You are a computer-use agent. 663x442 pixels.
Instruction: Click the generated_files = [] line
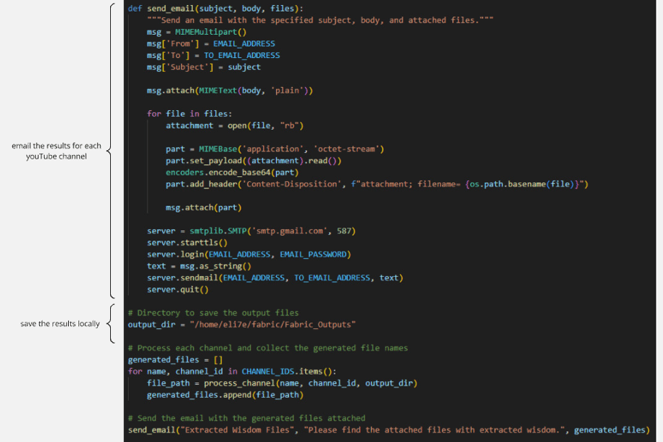click(x=175, y=360)
